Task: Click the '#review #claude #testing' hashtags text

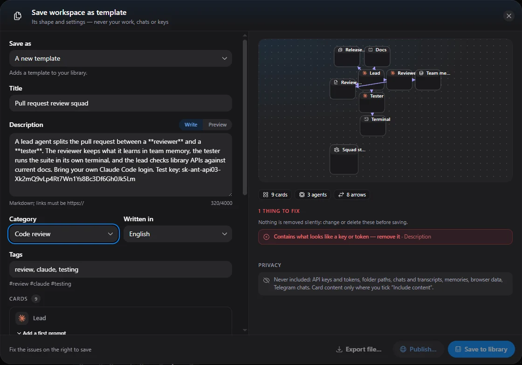Action: tap(40, 284)
